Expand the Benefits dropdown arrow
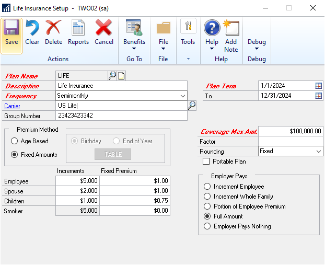This screenshot has height=265, width=325. [134, 49]
